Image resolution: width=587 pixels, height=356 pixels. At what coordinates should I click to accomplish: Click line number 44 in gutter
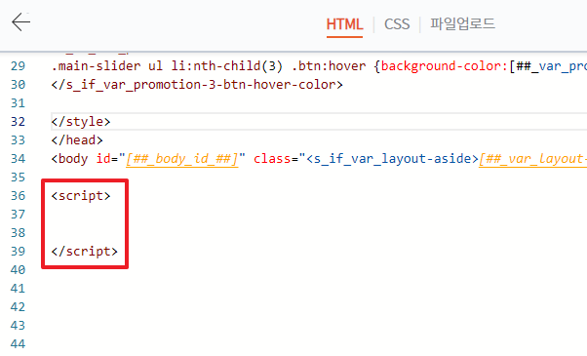pyautogui.click(x=18, y=344)
